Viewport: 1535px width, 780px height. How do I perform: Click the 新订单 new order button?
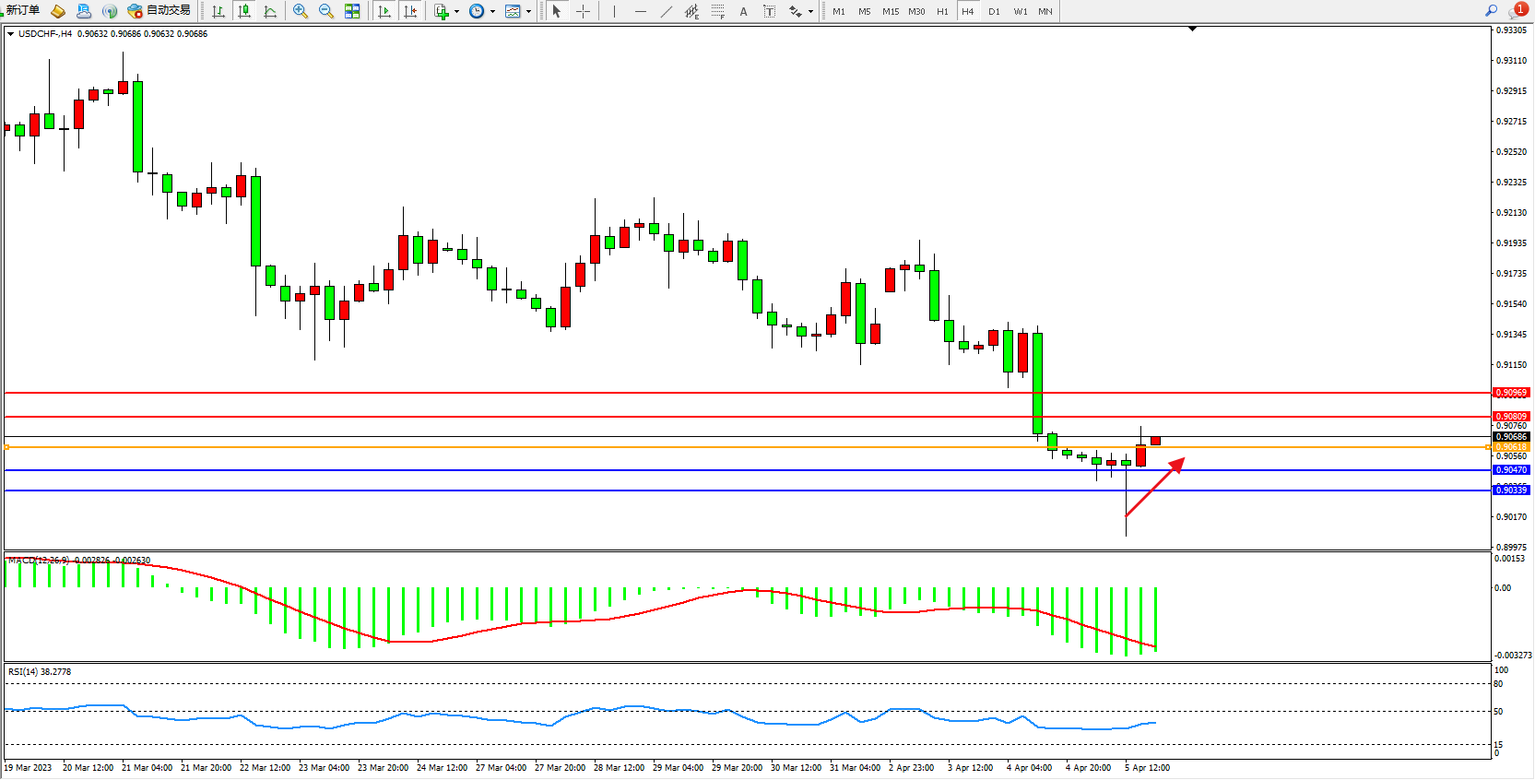pos(22,11)
